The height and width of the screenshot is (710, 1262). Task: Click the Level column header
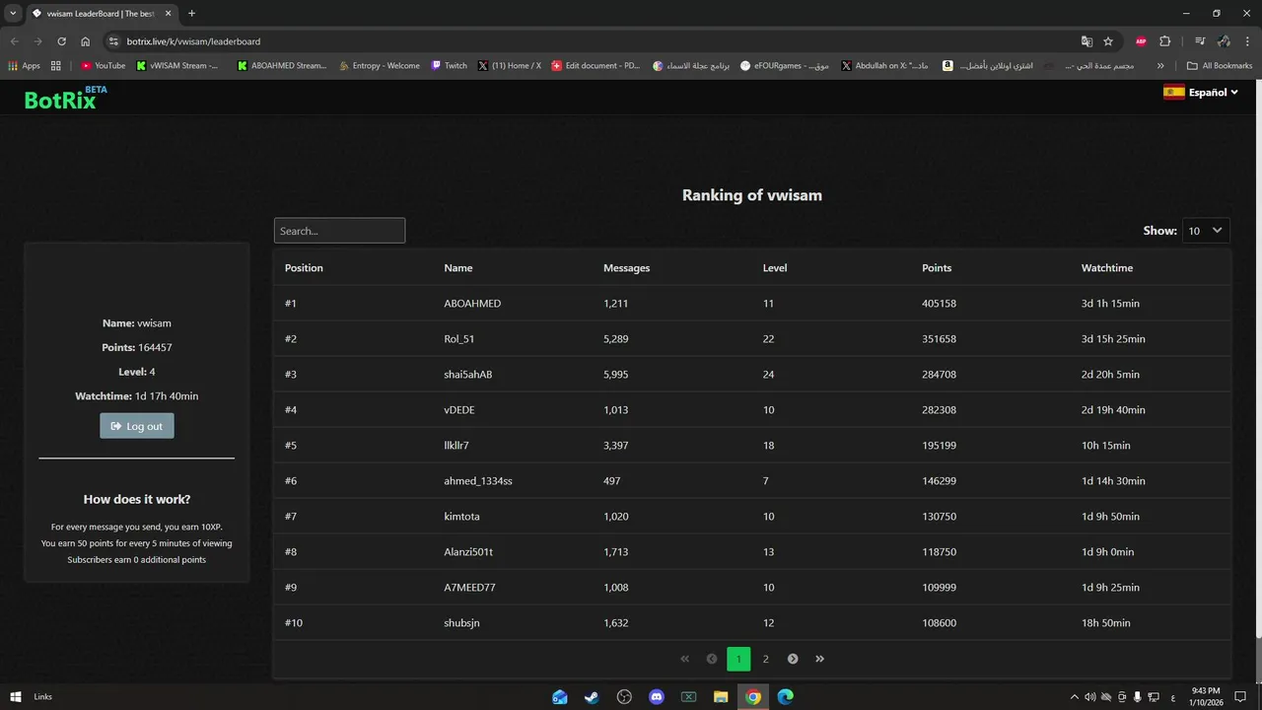[x=775, y=268]
